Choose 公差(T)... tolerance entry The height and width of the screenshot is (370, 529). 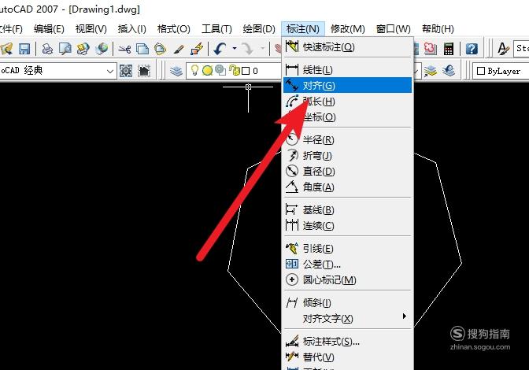click(x=347, y=264)
